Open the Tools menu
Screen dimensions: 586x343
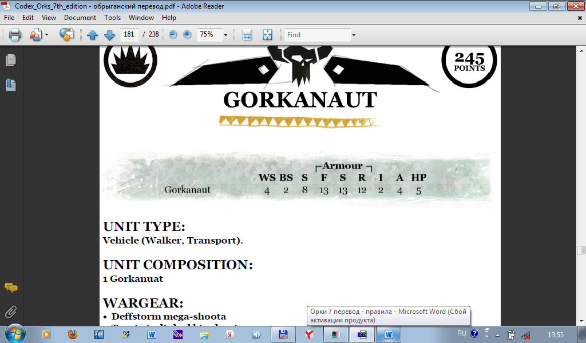pos(113,18)
